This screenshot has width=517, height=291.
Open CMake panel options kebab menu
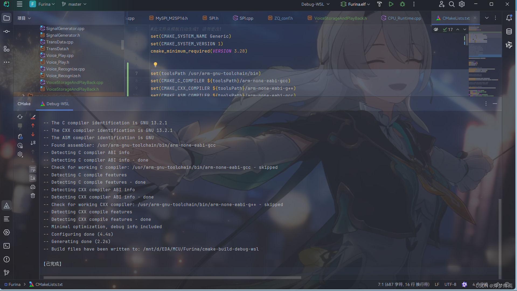click(x=486, y=104)
